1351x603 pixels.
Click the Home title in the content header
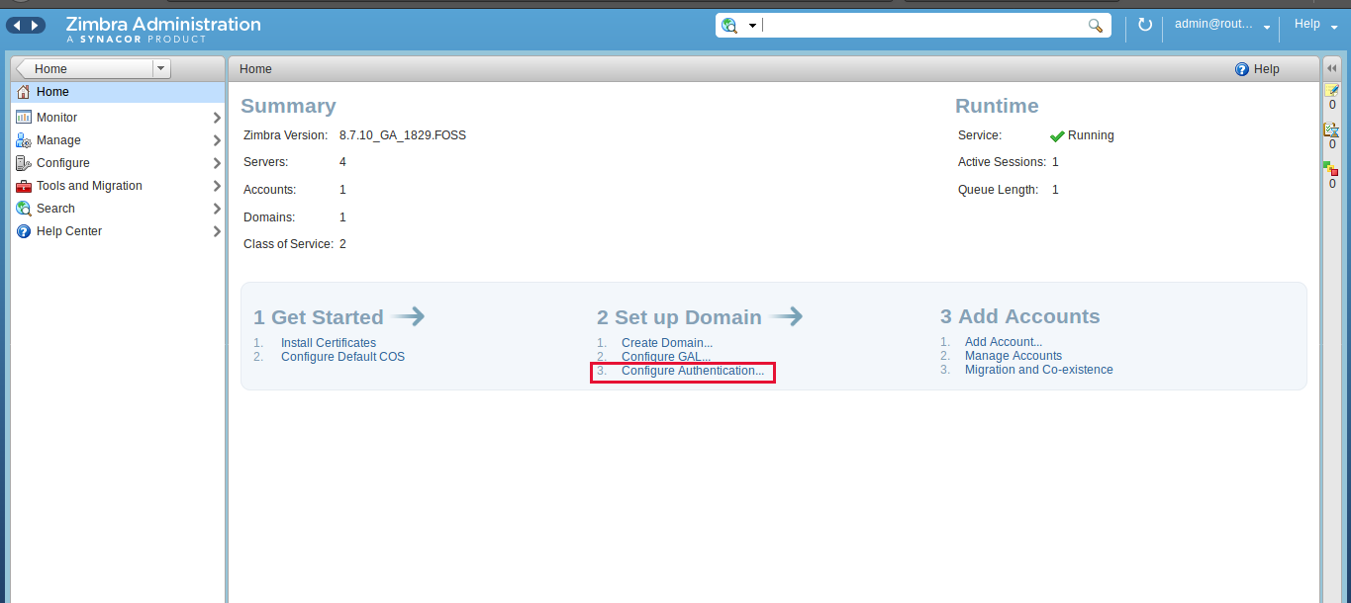255,69
